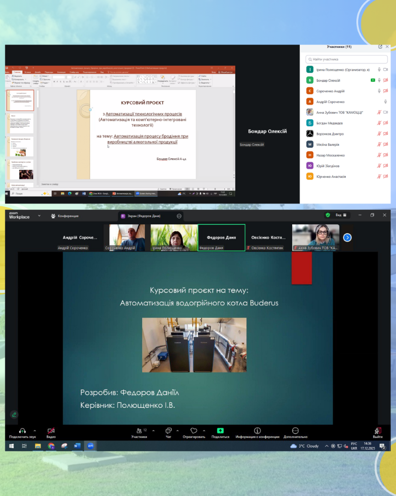Expand the arrow next to Чат
This screenshot has height=496, width=396.
177,430
